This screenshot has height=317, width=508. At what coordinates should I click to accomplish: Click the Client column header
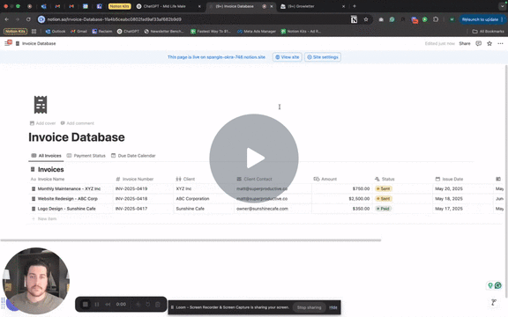coord(185,179)
